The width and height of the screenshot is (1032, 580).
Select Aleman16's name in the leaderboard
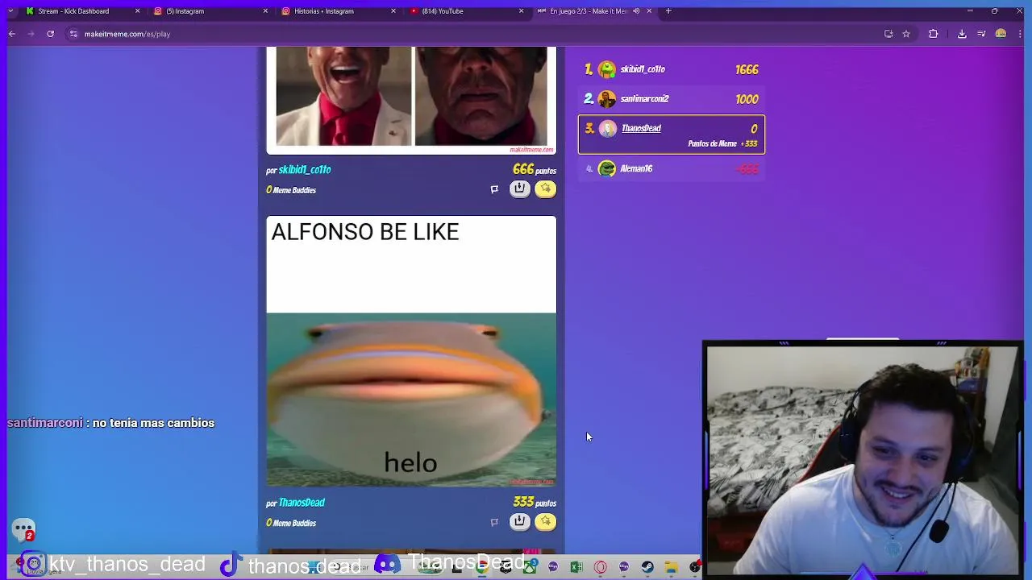[x=636, y=168]
